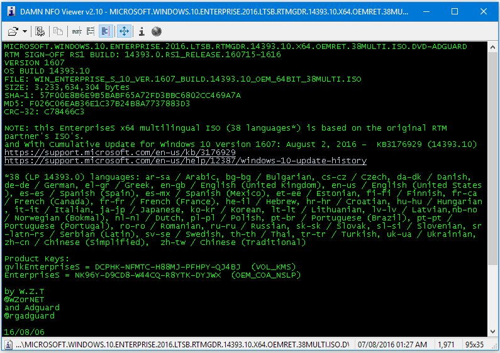Click the RTM SIGN-OFF RS1 BUILD line
The image size is (500, 353).
point(143,55)
